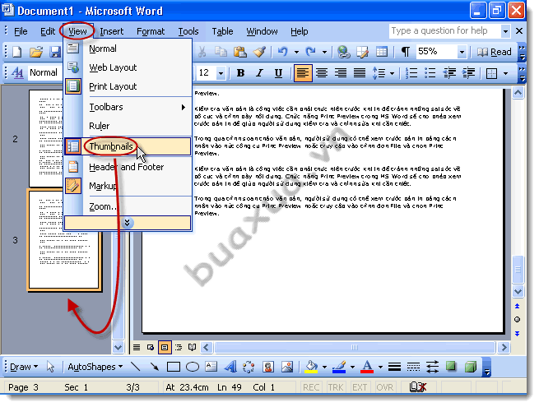Image resolution: width=539 pixels, height=407 pixels.
Task: Open the Draw menu dropdown
Action: pos(23,367)
